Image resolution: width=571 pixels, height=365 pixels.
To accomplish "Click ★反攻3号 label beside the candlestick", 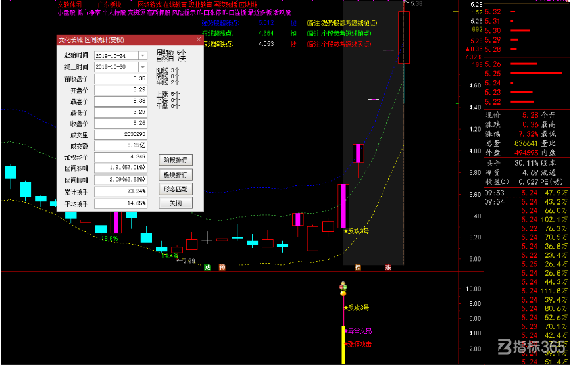I will [x=356, y=231].
